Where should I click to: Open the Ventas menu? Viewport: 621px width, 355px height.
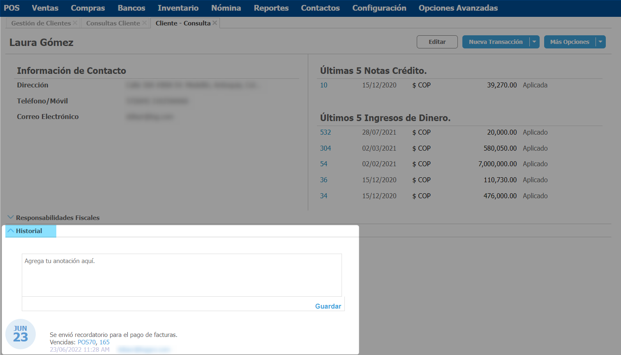pyautogui.click(x=45, y=8)
